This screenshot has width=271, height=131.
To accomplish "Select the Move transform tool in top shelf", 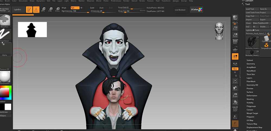I will (x=43, y=9).
